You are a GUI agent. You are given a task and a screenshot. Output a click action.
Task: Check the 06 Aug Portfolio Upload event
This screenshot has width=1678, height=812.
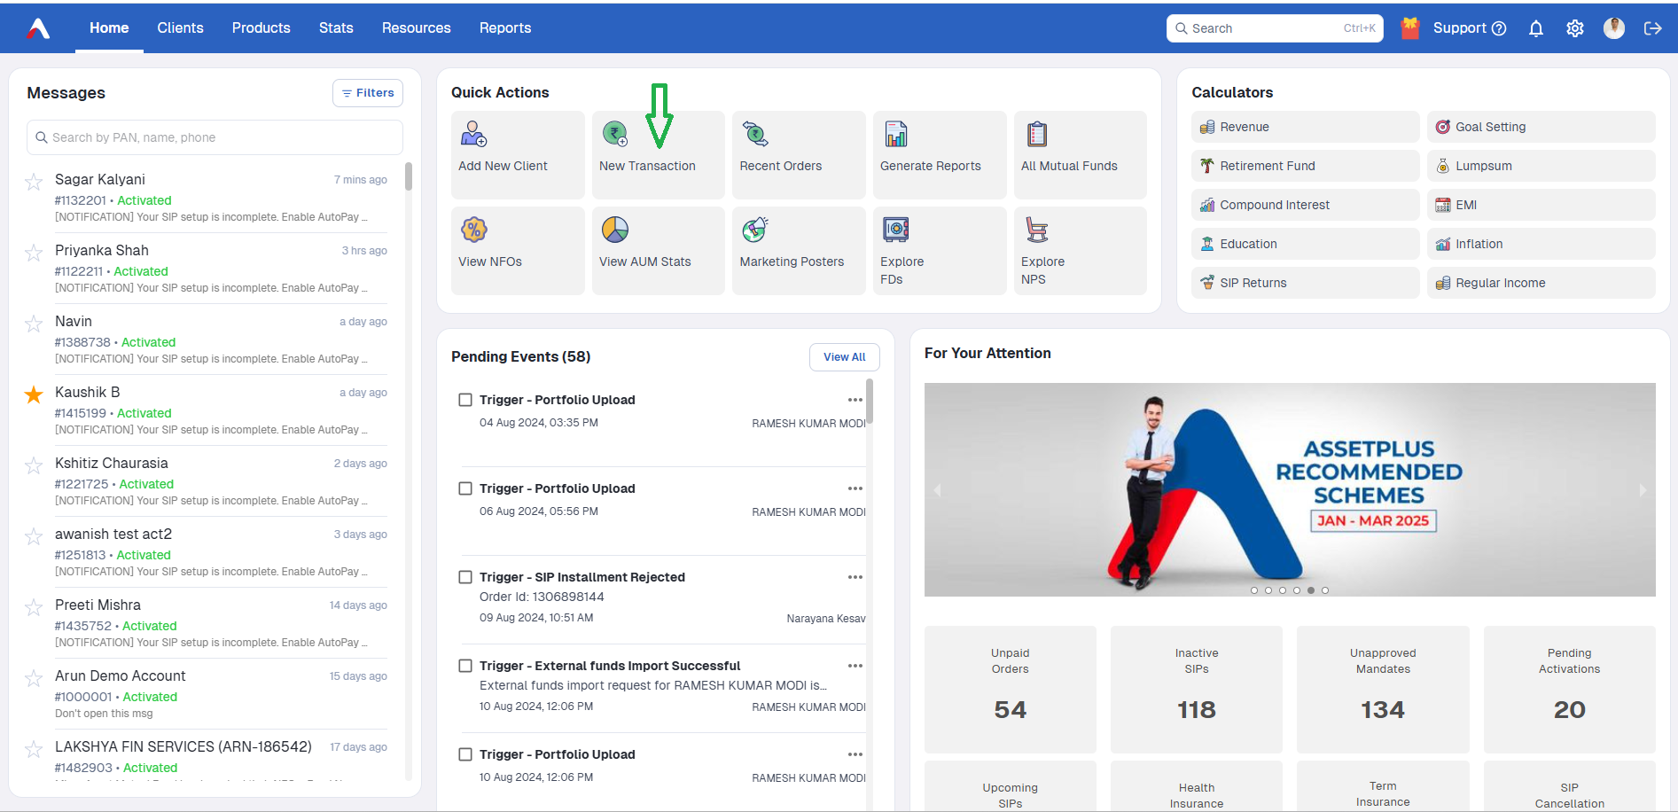click(465, 488)
